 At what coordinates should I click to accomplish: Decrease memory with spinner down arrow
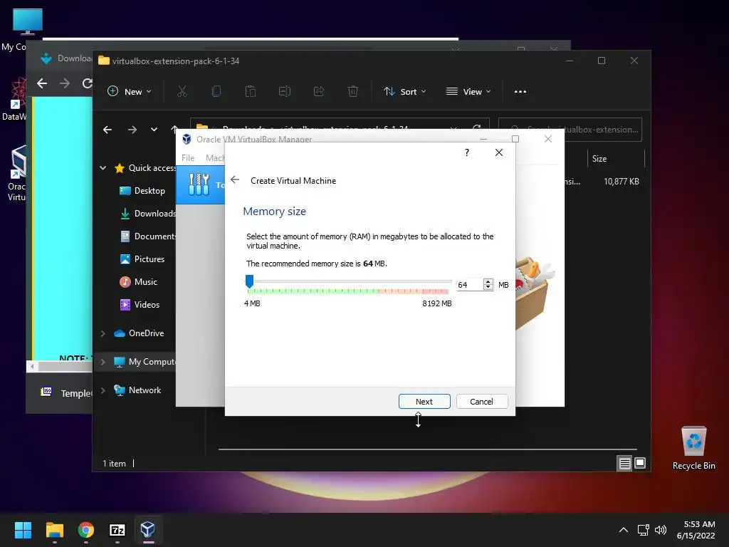(x=488, y=288)
